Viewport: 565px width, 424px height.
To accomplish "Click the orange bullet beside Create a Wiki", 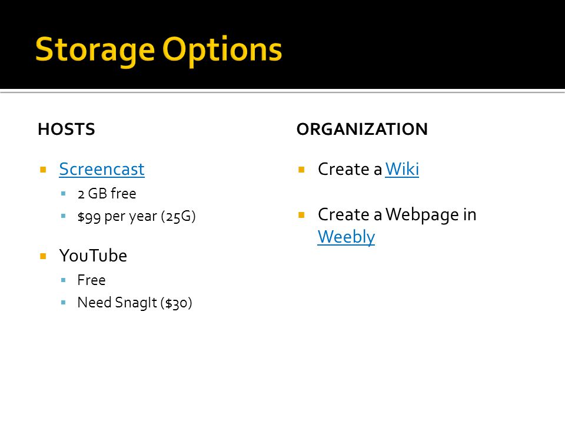I will coord(301,170).
